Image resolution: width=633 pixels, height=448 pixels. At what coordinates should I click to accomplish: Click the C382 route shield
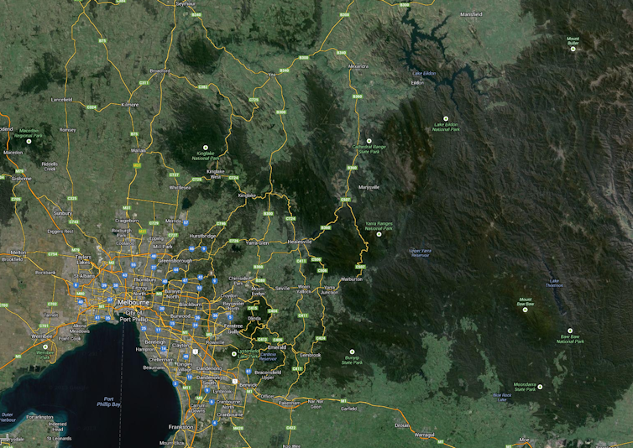203,86
